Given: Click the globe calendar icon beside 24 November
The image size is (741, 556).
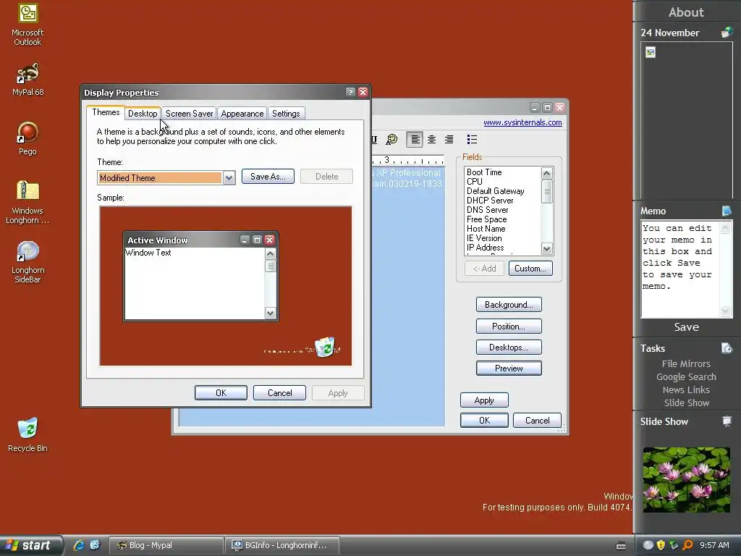Looking at the screenshot, I should point(727,33).
